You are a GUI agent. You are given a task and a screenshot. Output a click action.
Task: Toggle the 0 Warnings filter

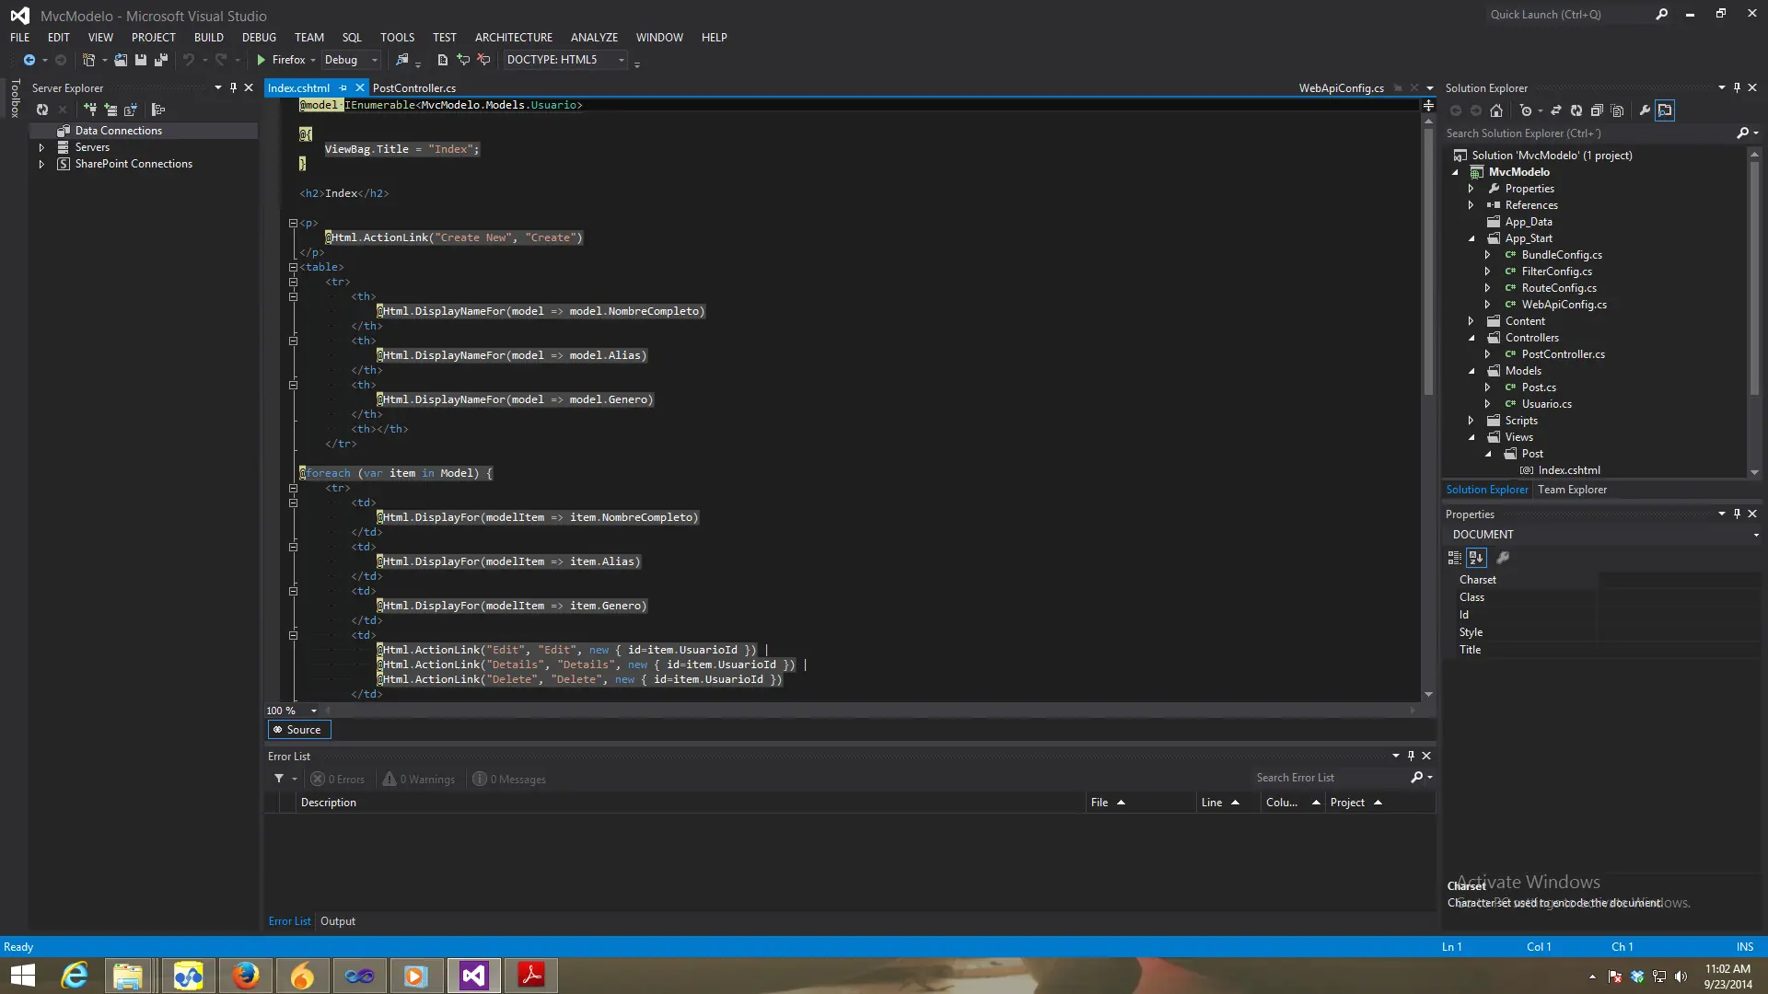click(x=419, y=780)
